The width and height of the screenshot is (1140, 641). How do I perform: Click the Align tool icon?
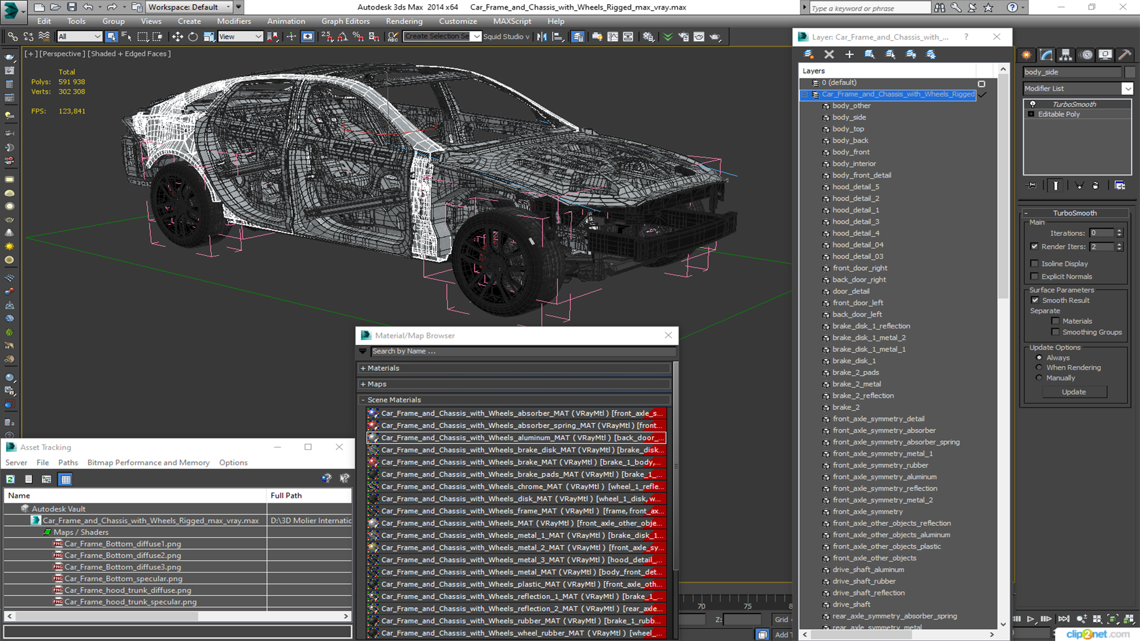coord(558,37)
